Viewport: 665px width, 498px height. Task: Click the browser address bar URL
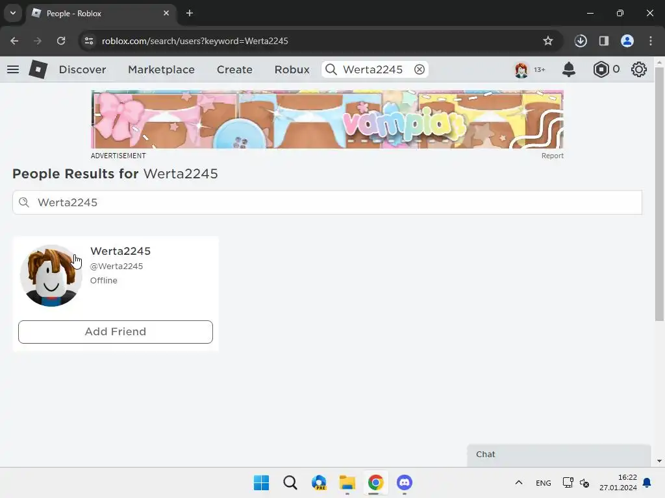pos(195,41)
